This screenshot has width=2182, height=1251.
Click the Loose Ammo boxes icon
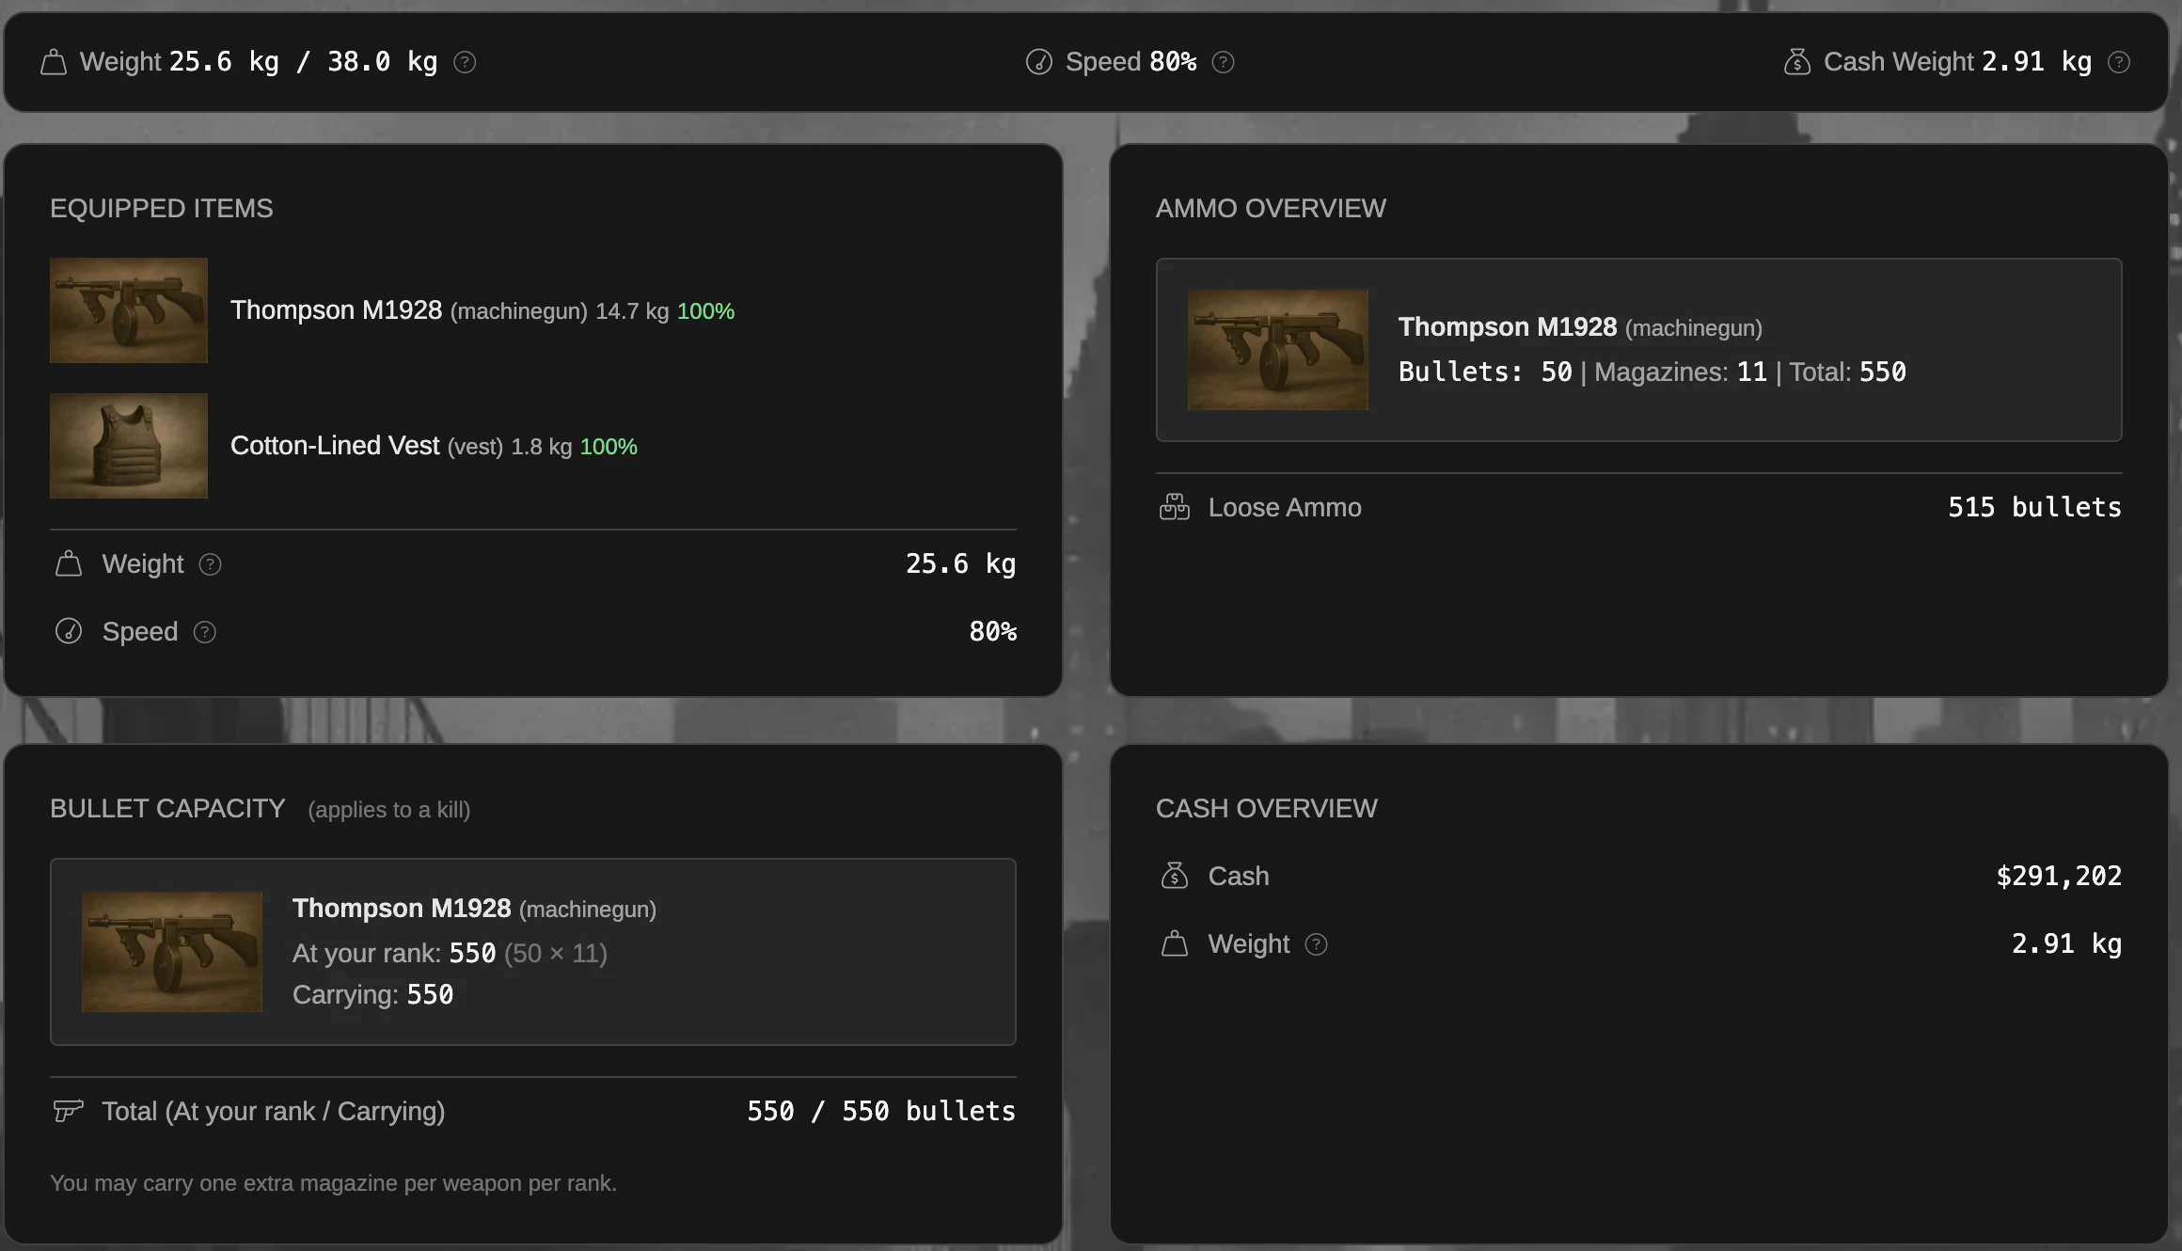tap(1174, 507)
